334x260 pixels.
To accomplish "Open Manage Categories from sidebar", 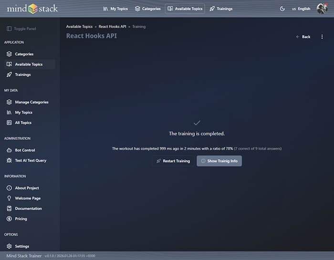I will tap(31, 102).
